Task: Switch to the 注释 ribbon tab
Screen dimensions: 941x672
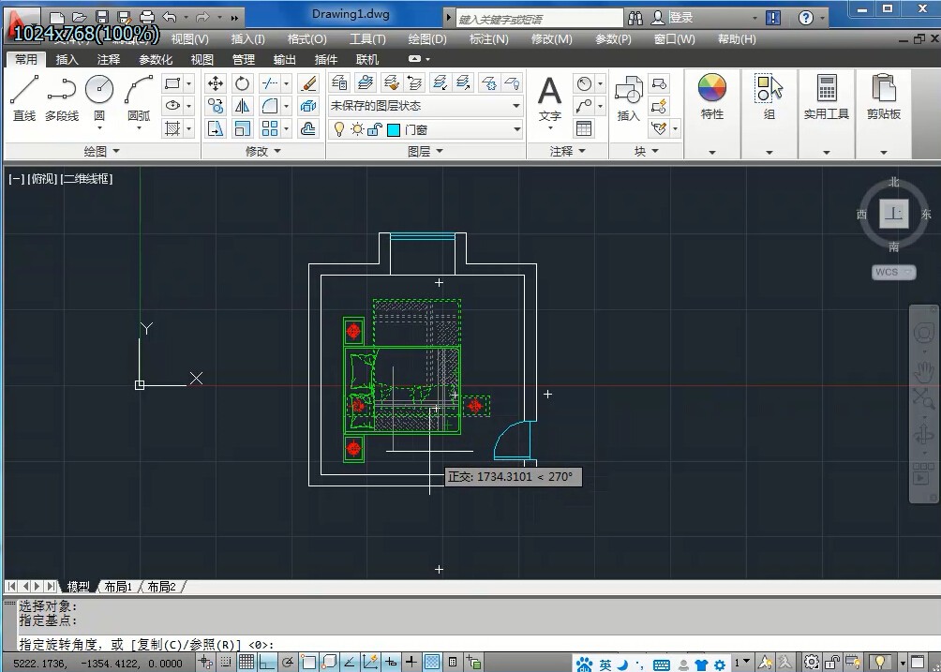Action: point(109,59)
